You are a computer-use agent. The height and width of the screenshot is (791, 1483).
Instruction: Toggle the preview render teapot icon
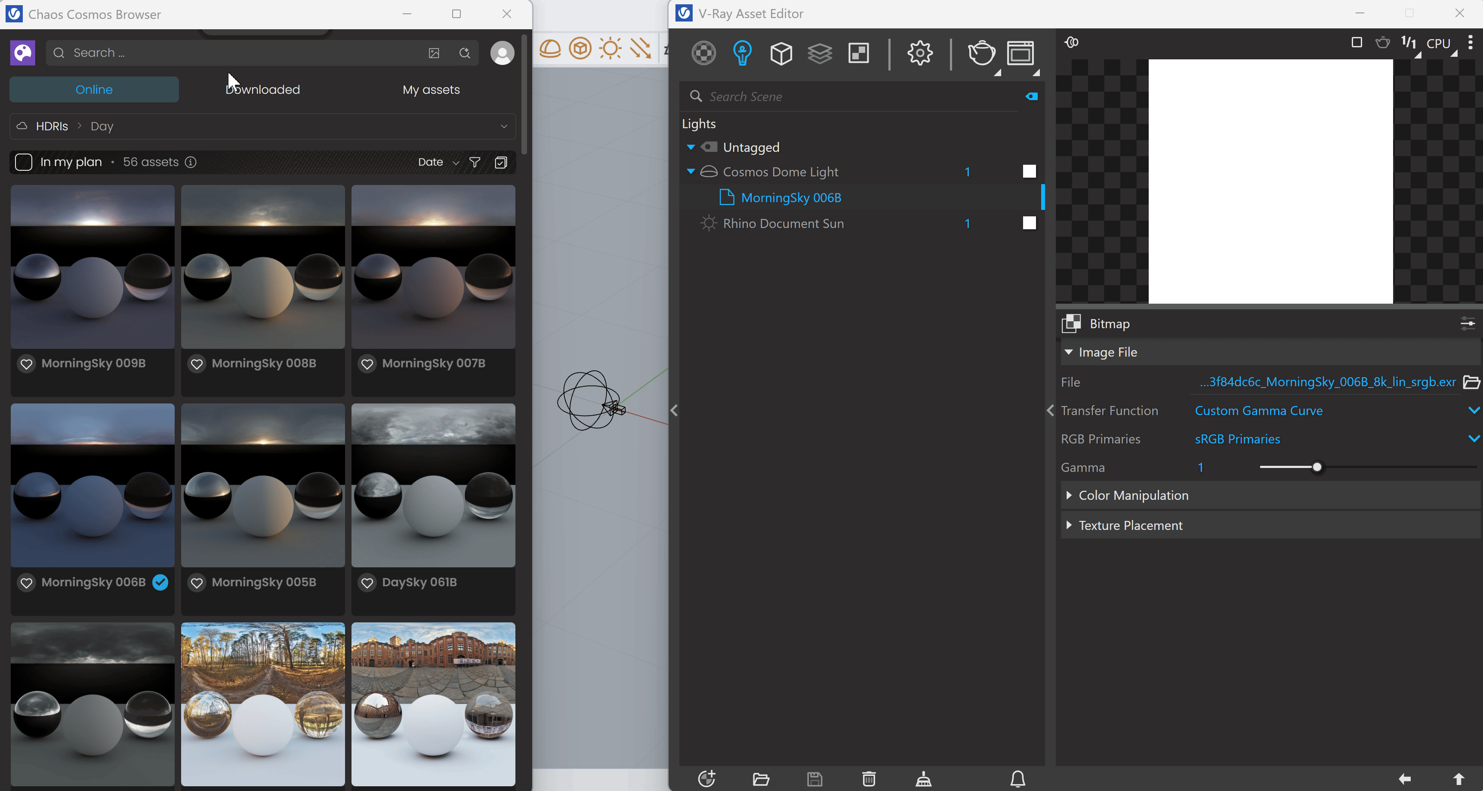(1382, 43)
